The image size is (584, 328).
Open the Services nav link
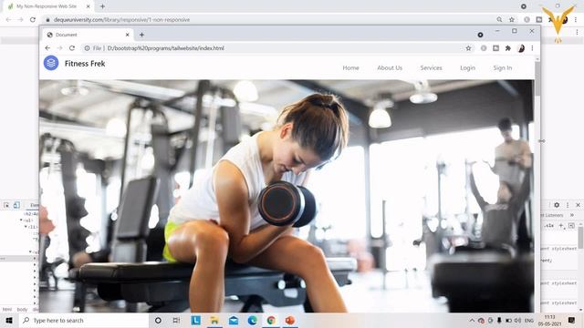click(x=431, y=67)
